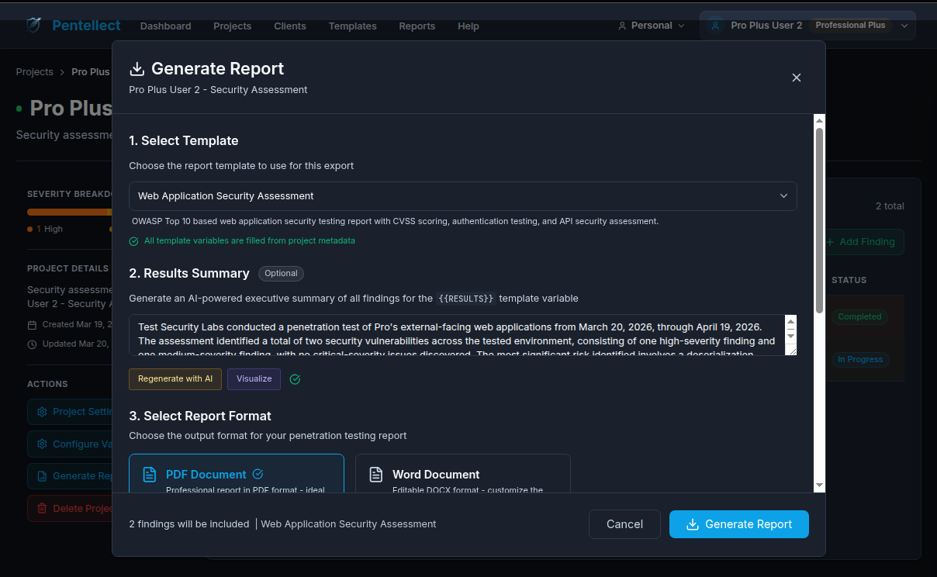Click the Configure Variables gear icon
937x577 pixels.
(x=42, y=444)
